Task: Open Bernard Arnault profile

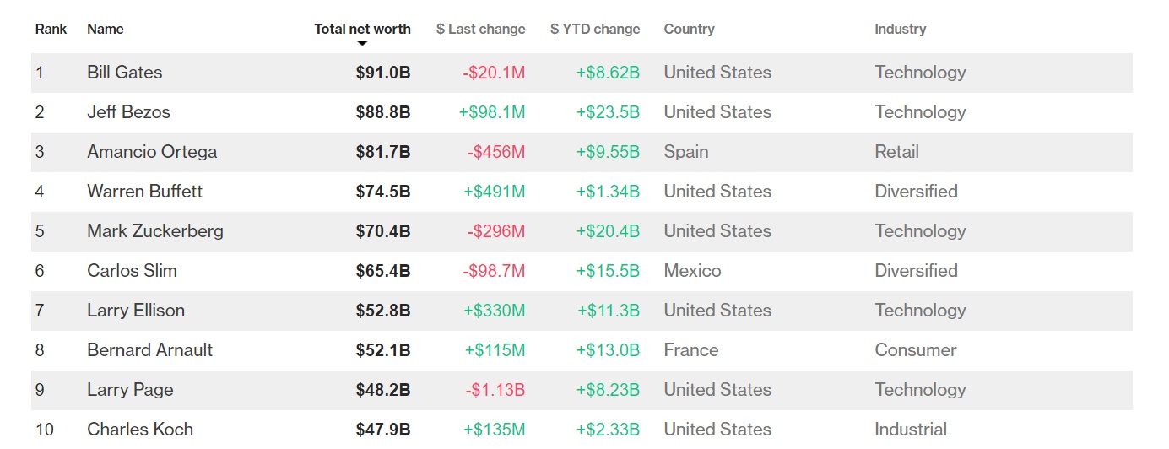Action: coord(149,350)
